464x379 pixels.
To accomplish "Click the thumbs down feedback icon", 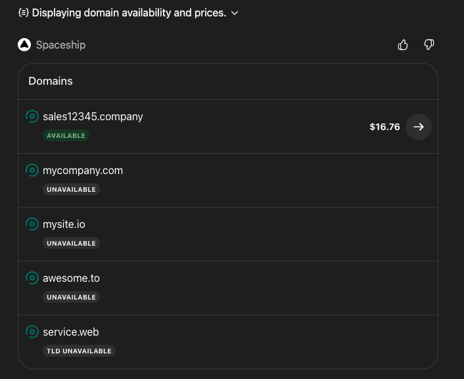I will (x=429, y=45).
